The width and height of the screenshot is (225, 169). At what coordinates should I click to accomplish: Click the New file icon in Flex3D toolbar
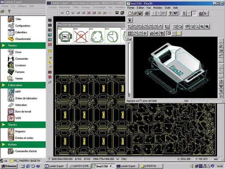tap(130, 13)
